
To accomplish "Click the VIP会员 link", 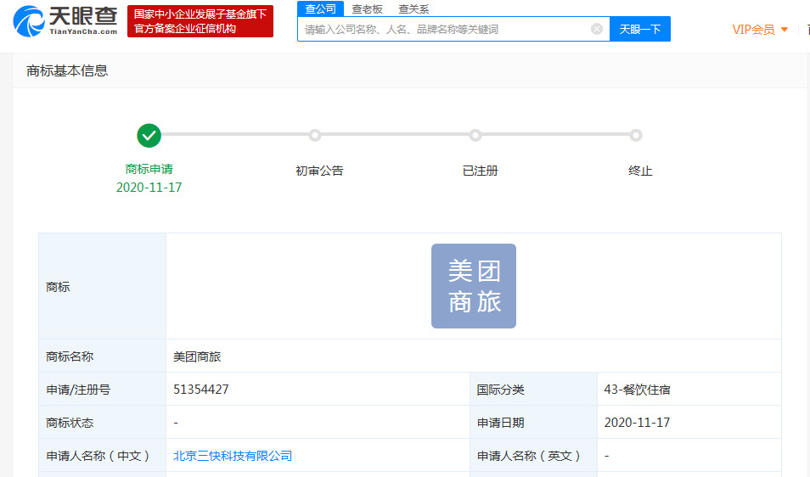I will pyautogui.click(x=753, y=30).
